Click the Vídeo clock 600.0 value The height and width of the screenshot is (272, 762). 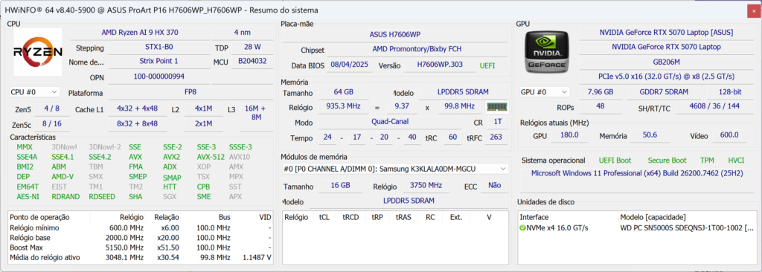click(x=729, y=135)
